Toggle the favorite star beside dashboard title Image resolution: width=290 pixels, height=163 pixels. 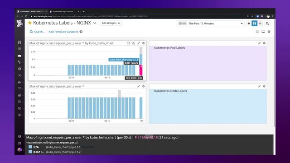click(x=29, y=23)
